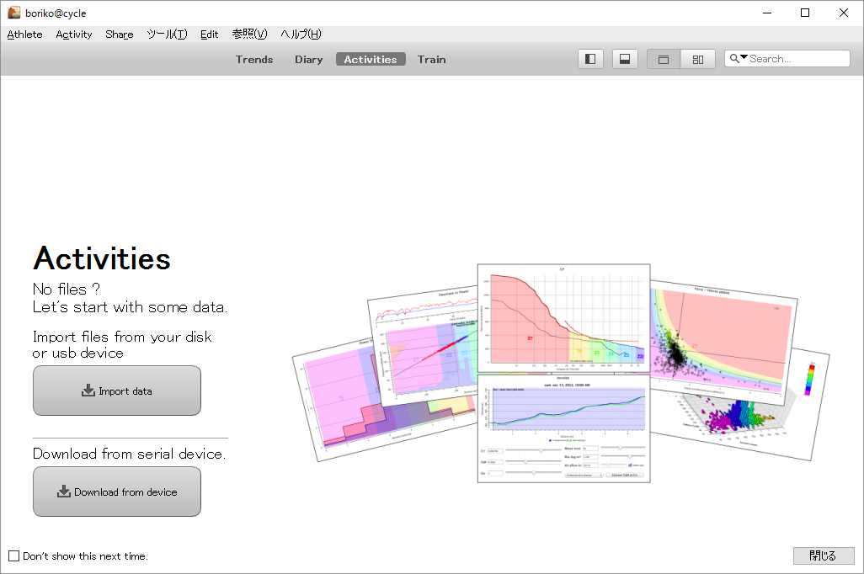Switch to tiled view layout icon
The image size is (864, 574).
[x=697, y=59]
